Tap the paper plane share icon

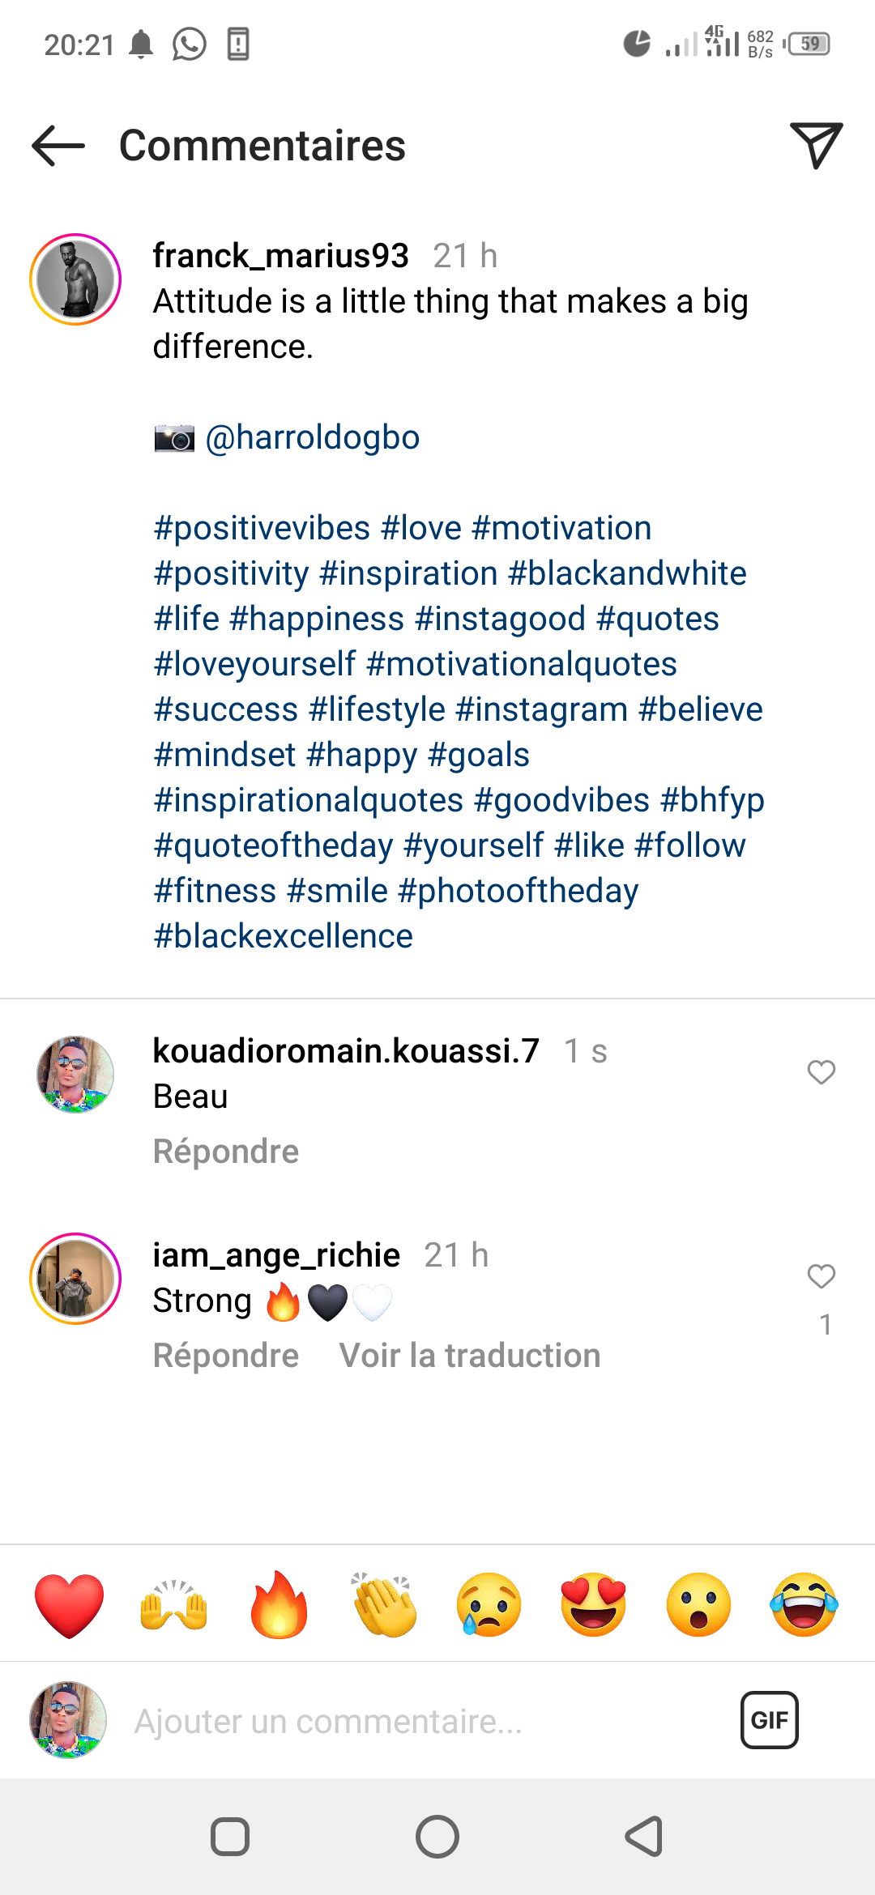coord(816,146)
